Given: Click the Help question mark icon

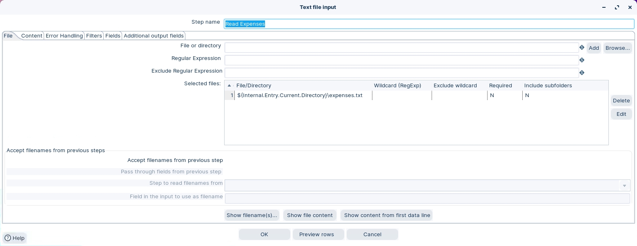Looking at the screenshot, I should click(7, 238).
